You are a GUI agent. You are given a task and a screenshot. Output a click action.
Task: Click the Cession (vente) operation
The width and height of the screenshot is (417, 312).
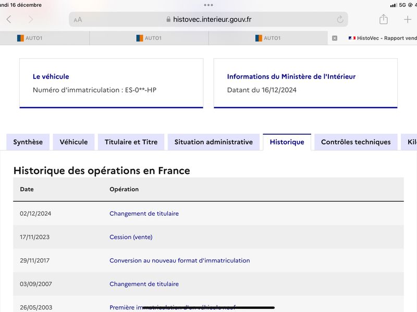coord(131,237)
